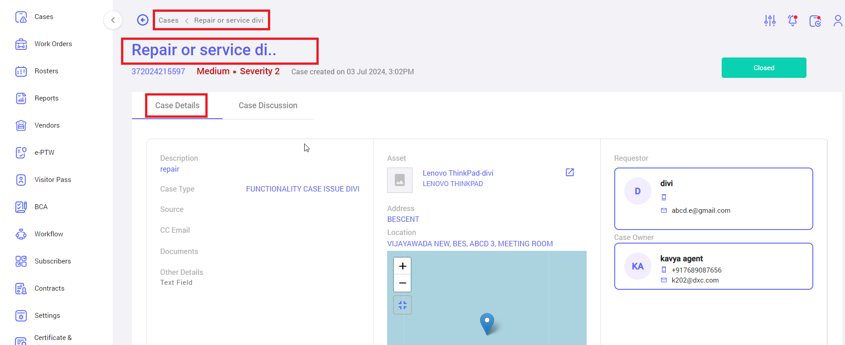Open the user profile icon
This screenshot has height=345, width=845.
point(838,21)
